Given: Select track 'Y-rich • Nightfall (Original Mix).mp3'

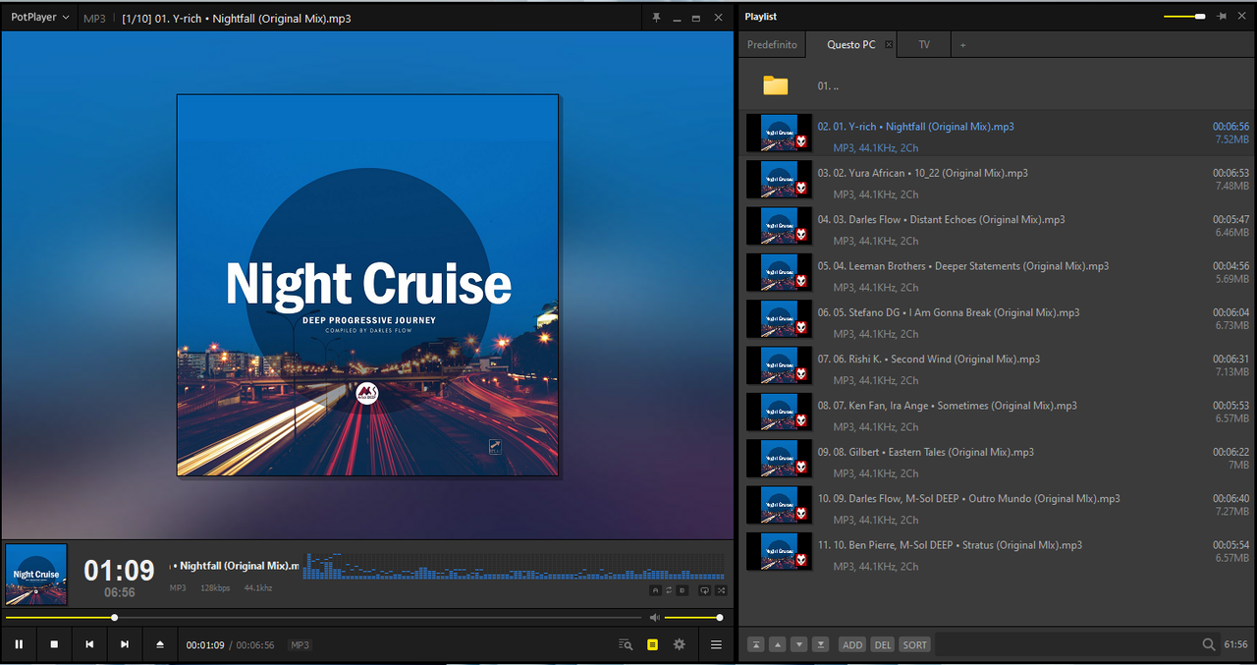Looking at the screenshot, I should tap(998, 133).
